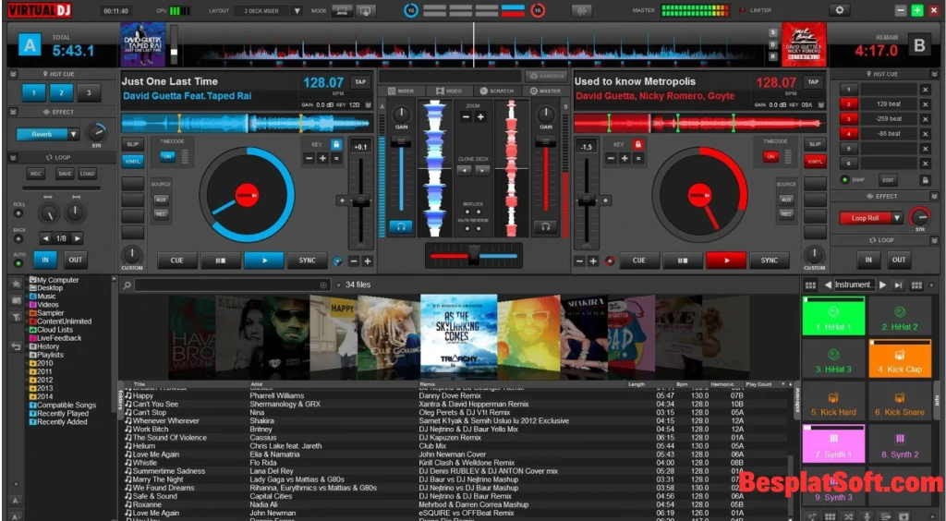This screenshot has height=521, width=946.
Task: Hit the pause/stop button on deck A
Action: 220,260
